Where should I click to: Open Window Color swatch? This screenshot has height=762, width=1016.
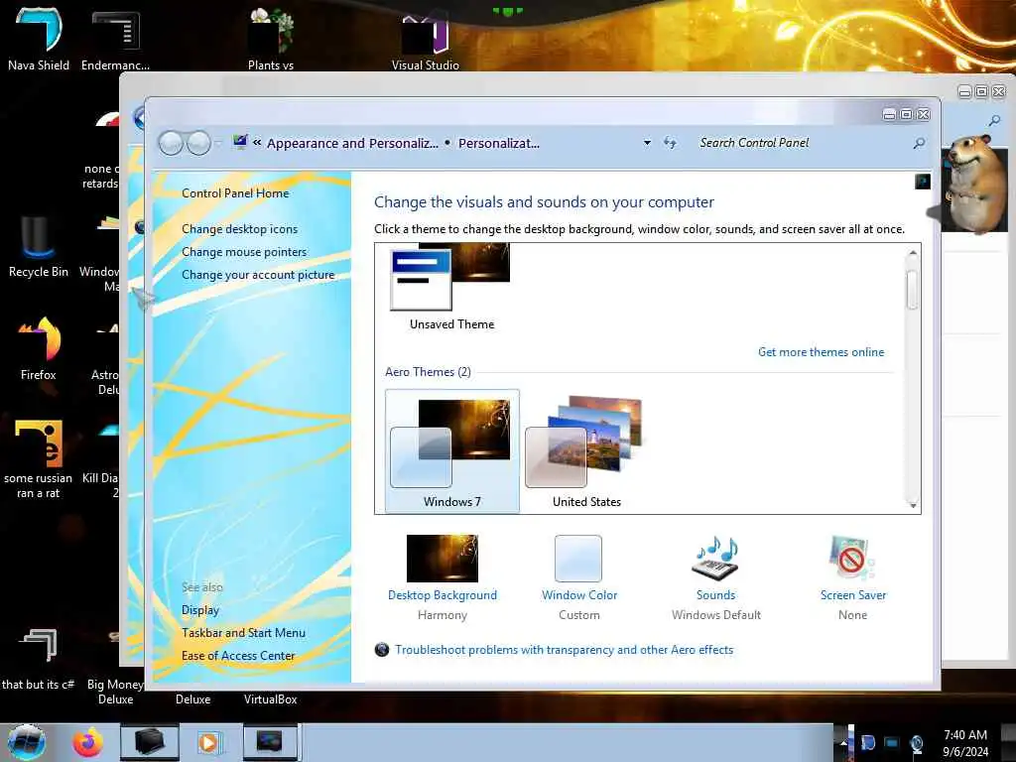pyautogui.click(x=578, y=558)
